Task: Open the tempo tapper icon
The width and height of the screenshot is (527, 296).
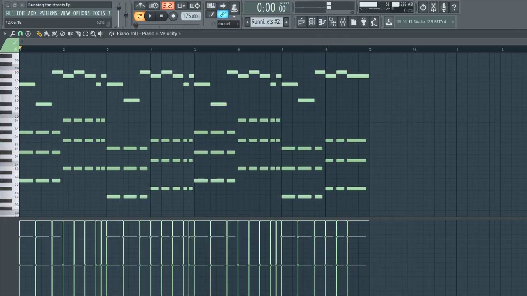Action: point(374,22)
